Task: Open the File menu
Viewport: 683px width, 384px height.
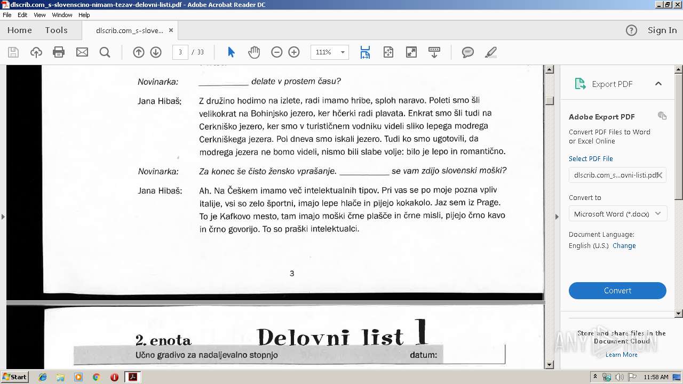Action: coord(7,15)
